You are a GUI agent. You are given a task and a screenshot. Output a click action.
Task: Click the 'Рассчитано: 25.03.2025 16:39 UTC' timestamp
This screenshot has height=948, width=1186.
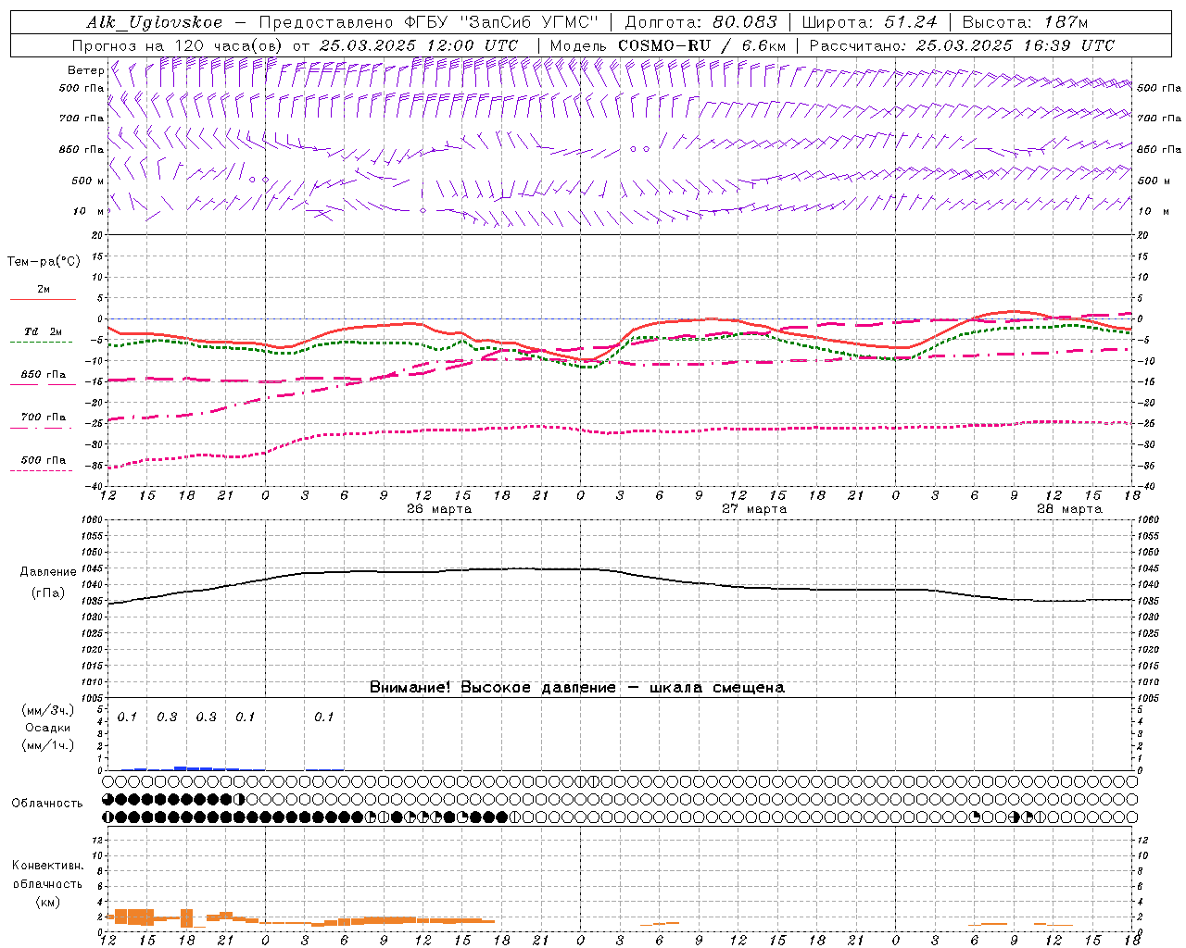(x=961, y=45)
